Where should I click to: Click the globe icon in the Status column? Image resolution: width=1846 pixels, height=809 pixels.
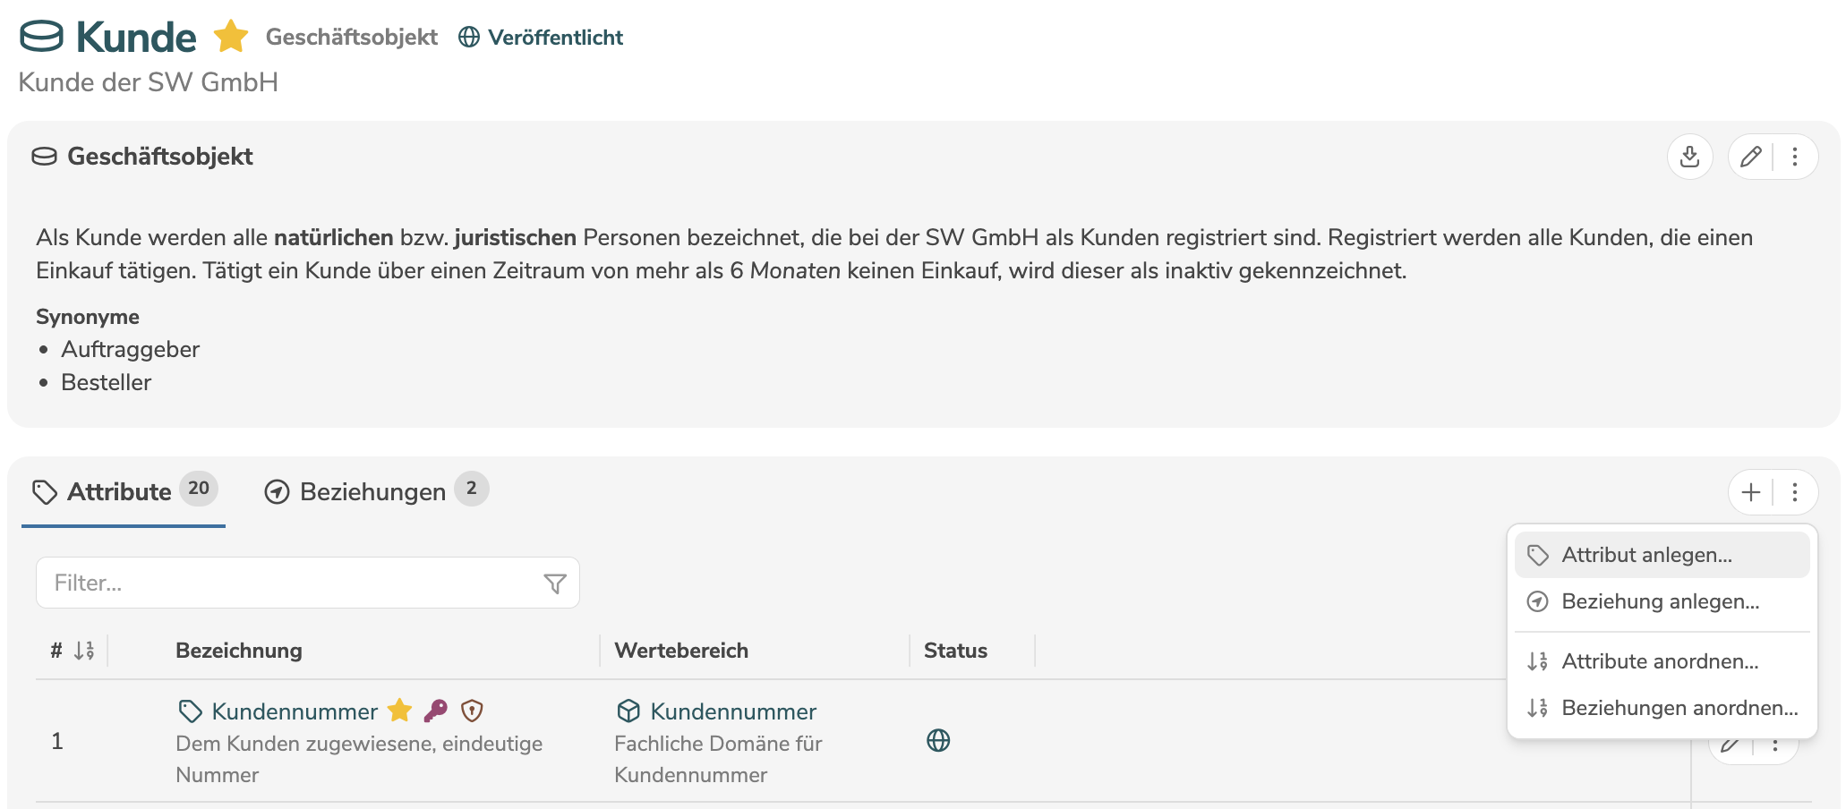pyautogui.click(x=938, y=740)
